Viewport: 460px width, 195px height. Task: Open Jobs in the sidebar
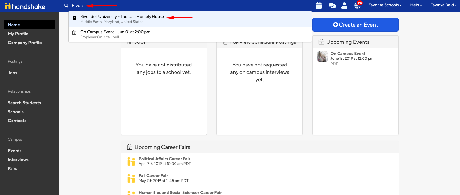12,73
